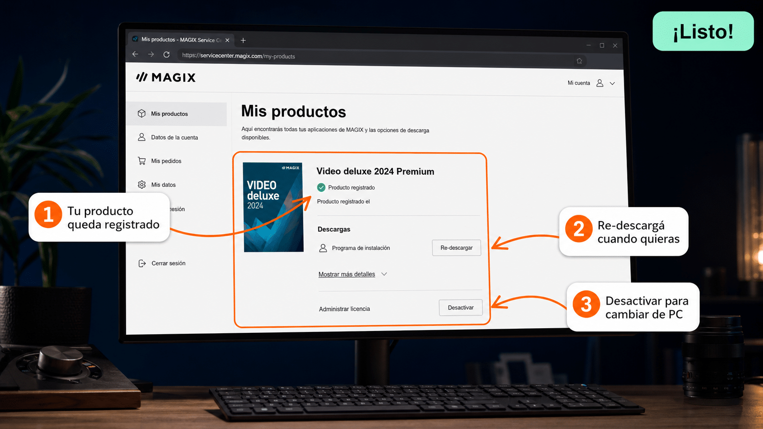Click the tab favicon of MAGIX Service Center
The image size is (763, 429).
tap(135, 39)
